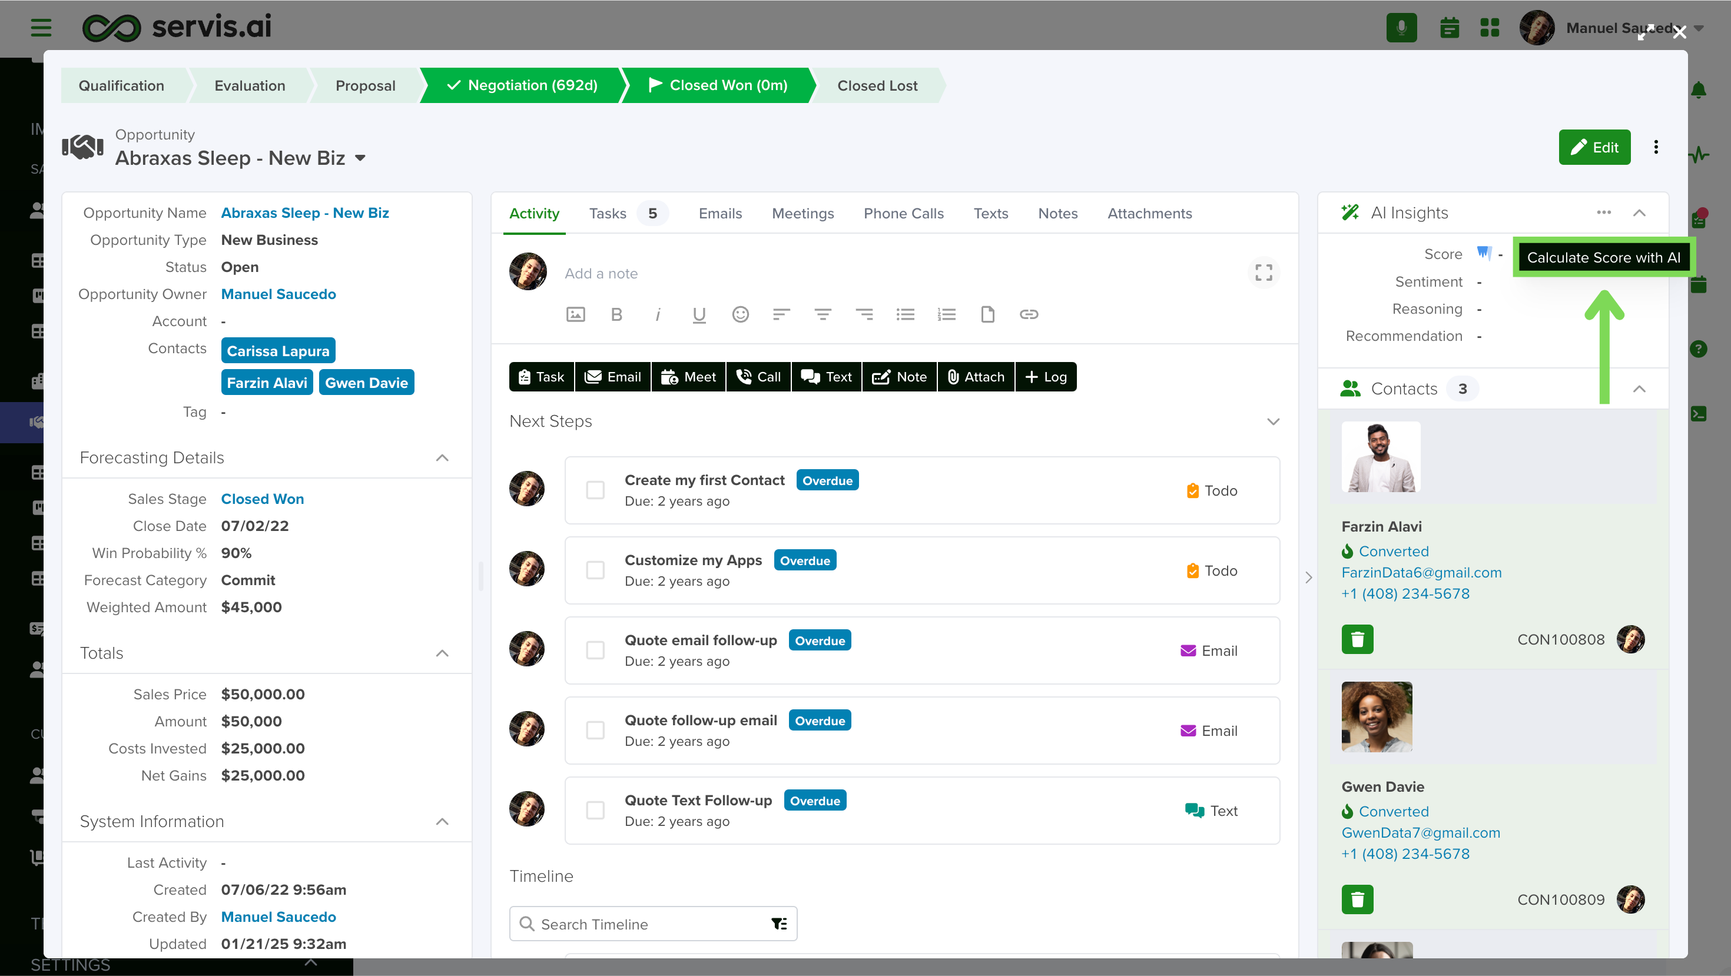Switch to the Tasks tab
The image size is (1731, 976).
click(628, 213)
